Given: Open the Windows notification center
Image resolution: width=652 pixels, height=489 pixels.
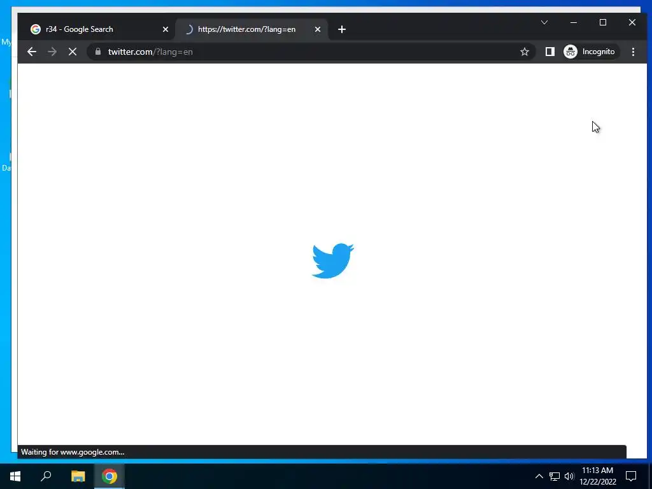Looking at the screenshot, I should click(631, 476).
